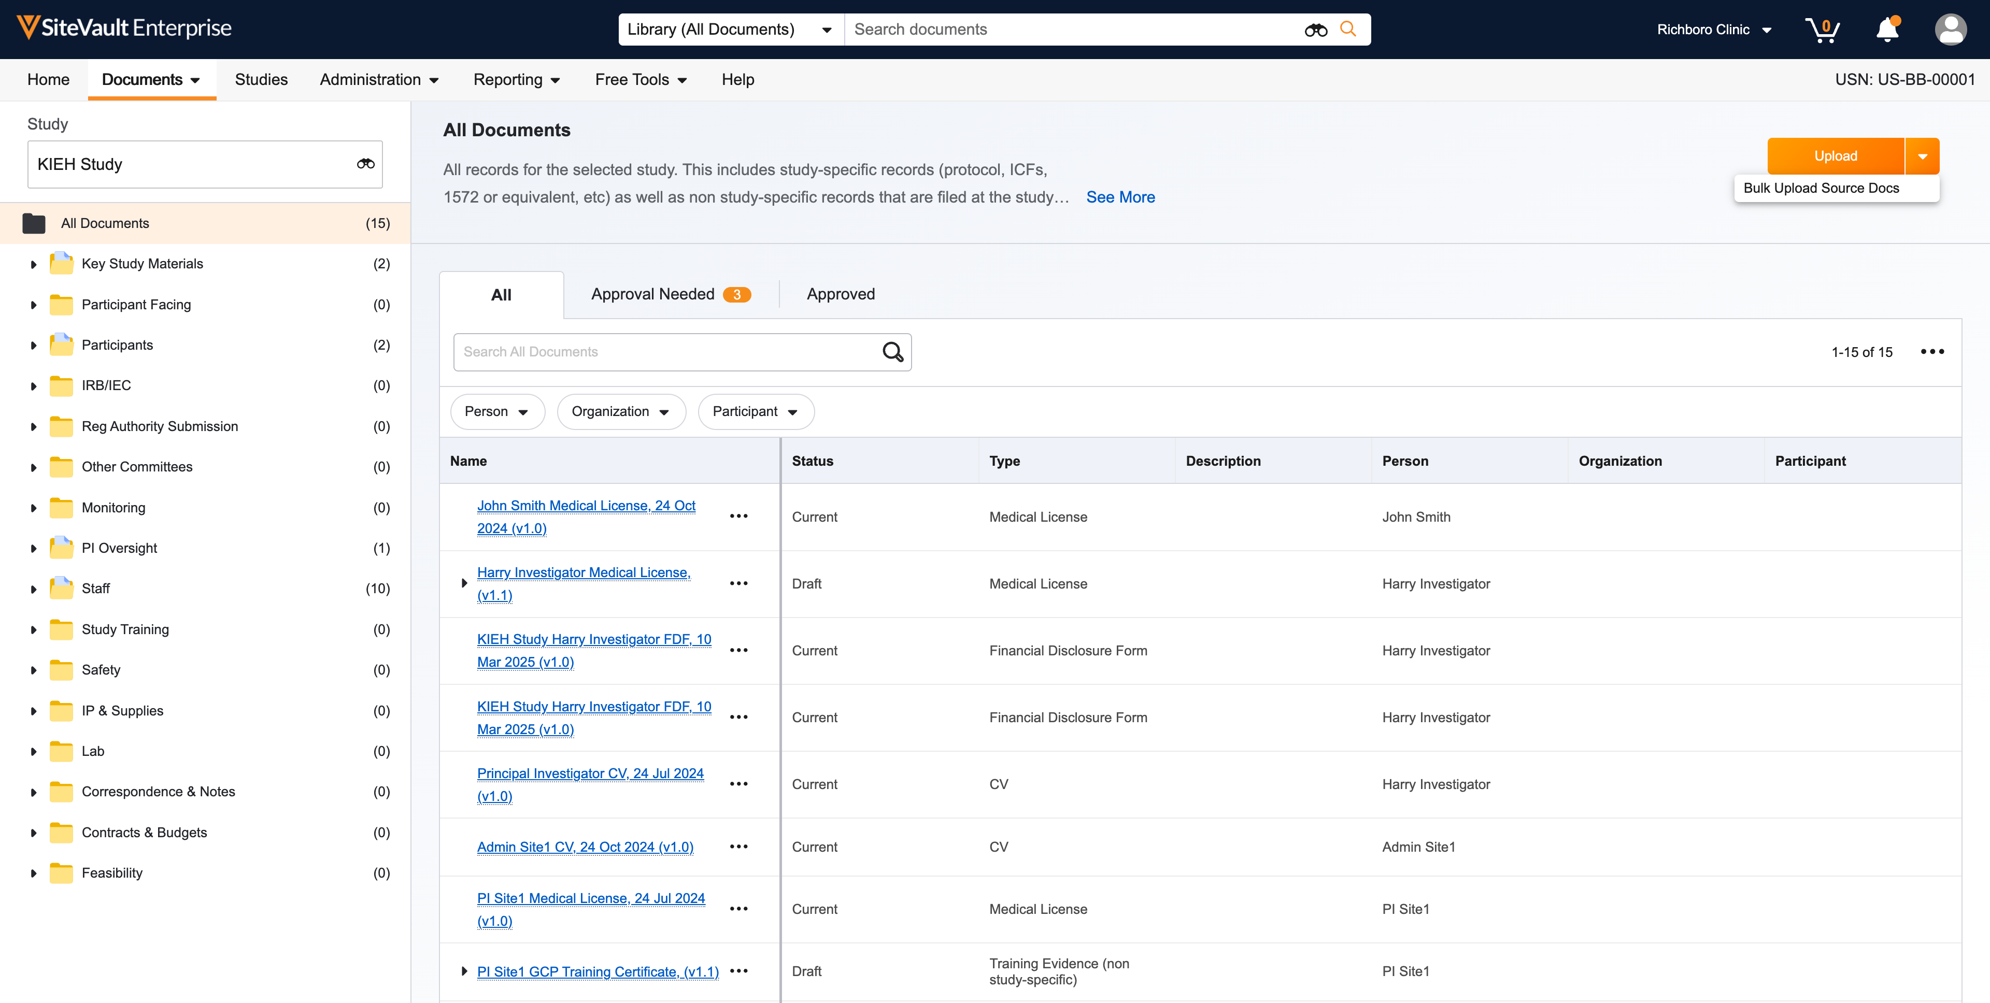Select the Lab folder row
The height and width of the screenshot is (1003, 1990).
206,751
